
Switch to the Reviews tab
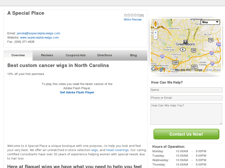click(47, 55)
